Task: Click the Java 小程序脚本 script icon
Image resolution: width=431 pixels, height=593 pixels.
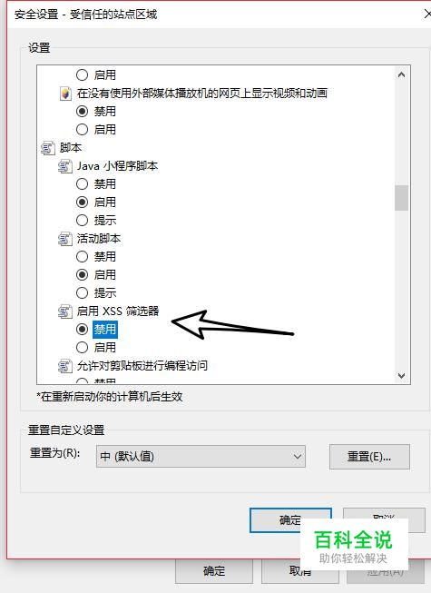Action: coord(64,166)
